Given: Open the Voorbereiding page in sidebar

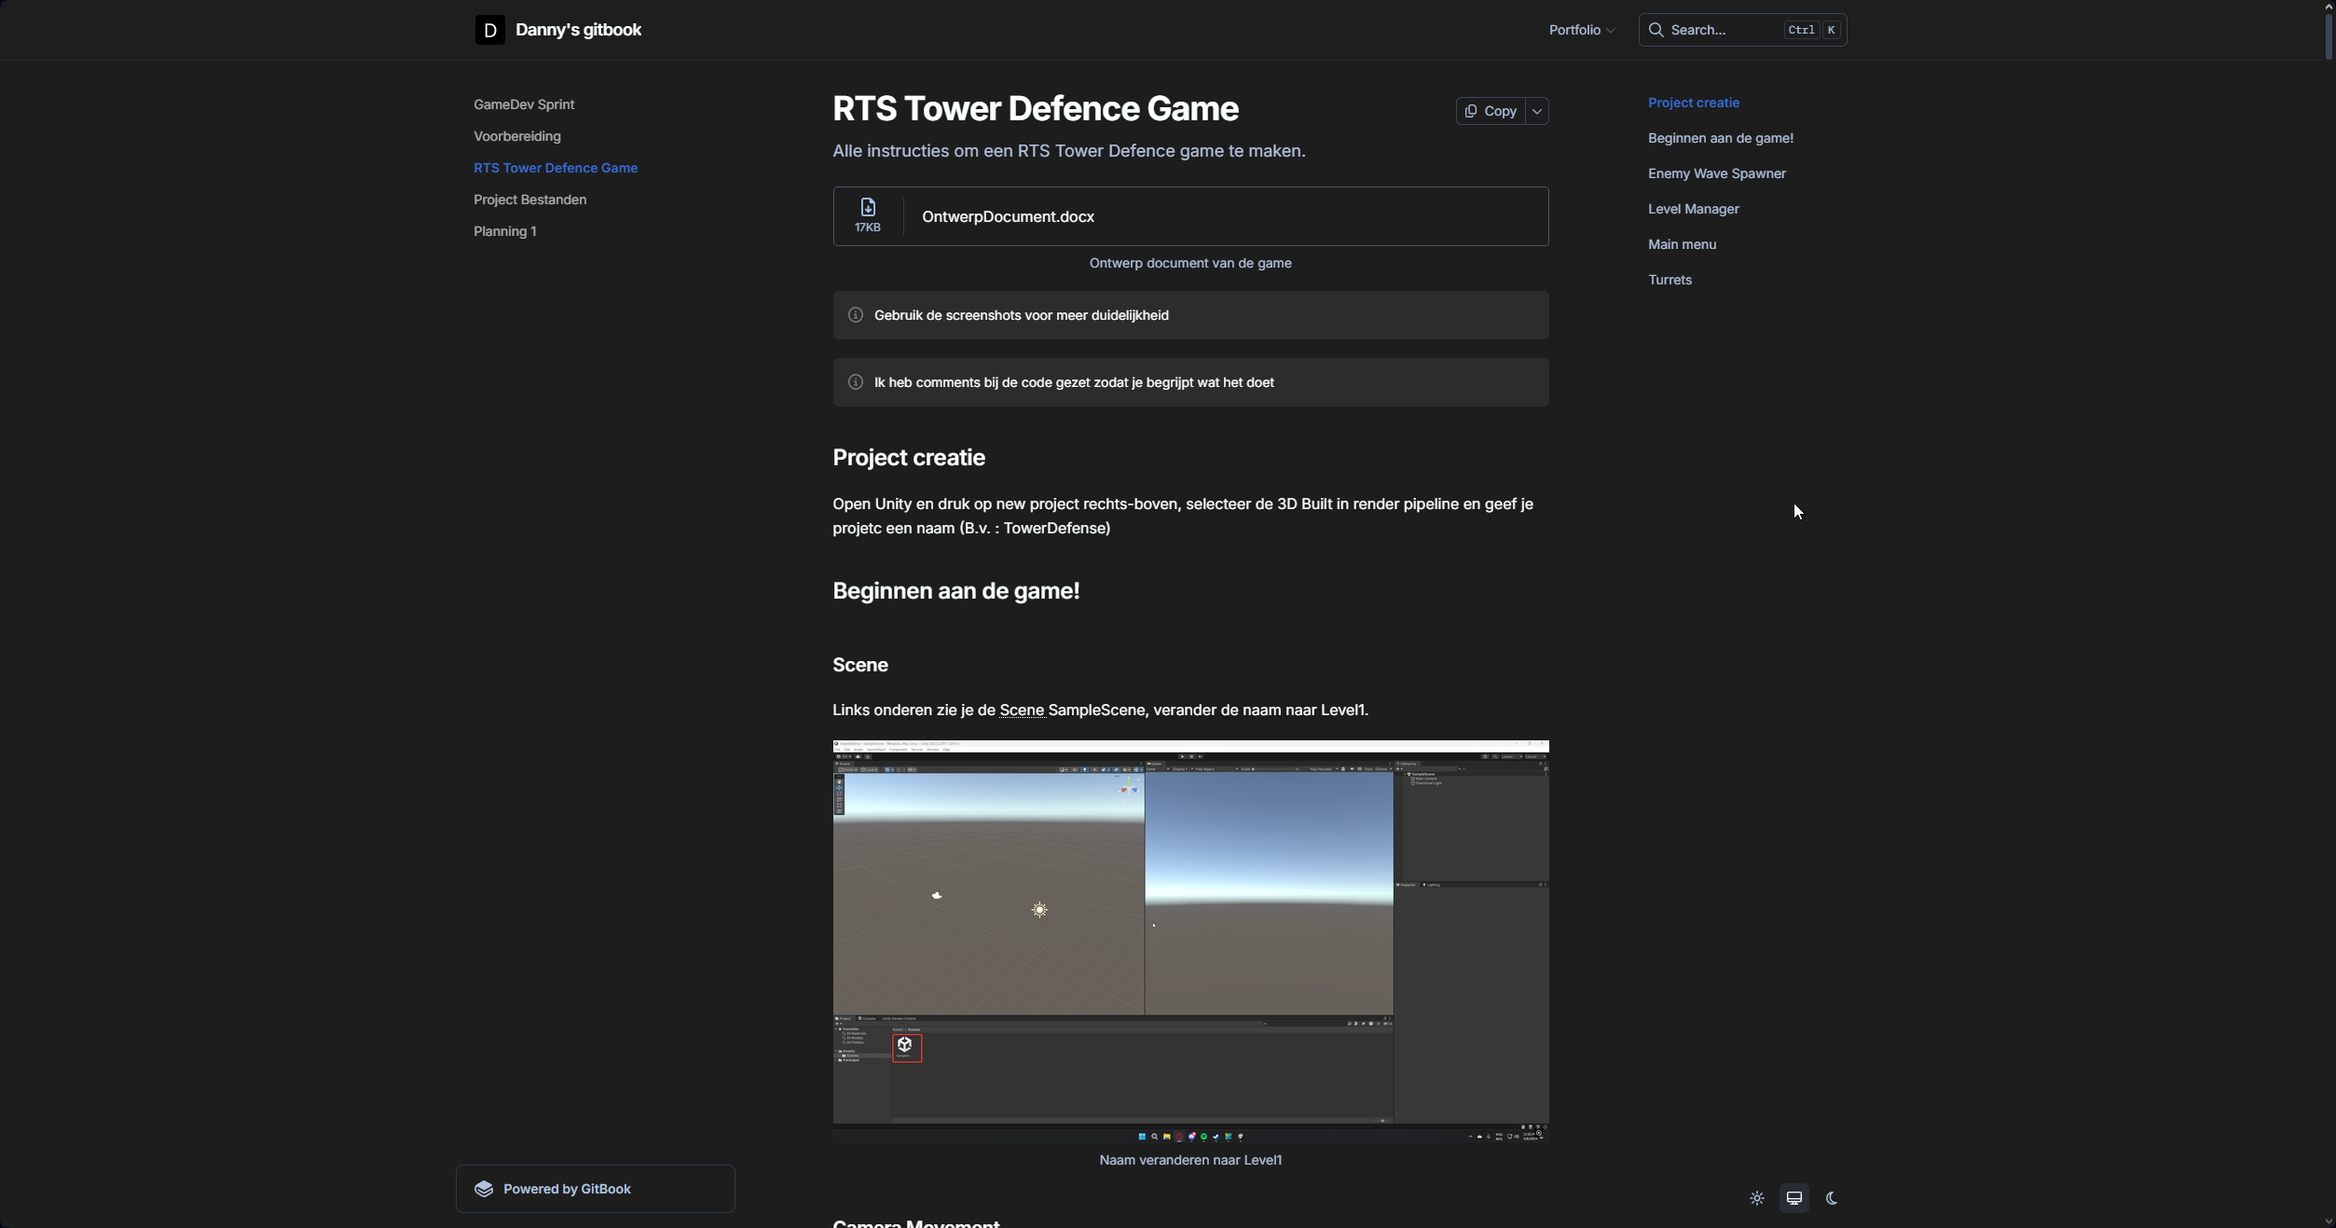Looking at the screenshot, I should (x=516, y=136).
